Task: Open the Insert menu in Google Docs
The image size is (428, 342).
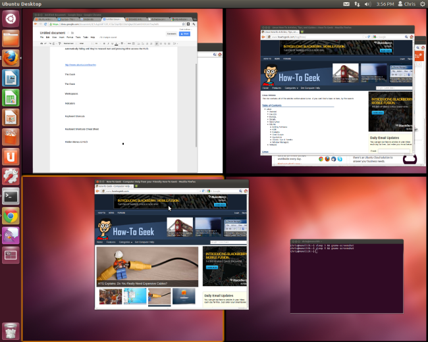Action: point(61,37)
